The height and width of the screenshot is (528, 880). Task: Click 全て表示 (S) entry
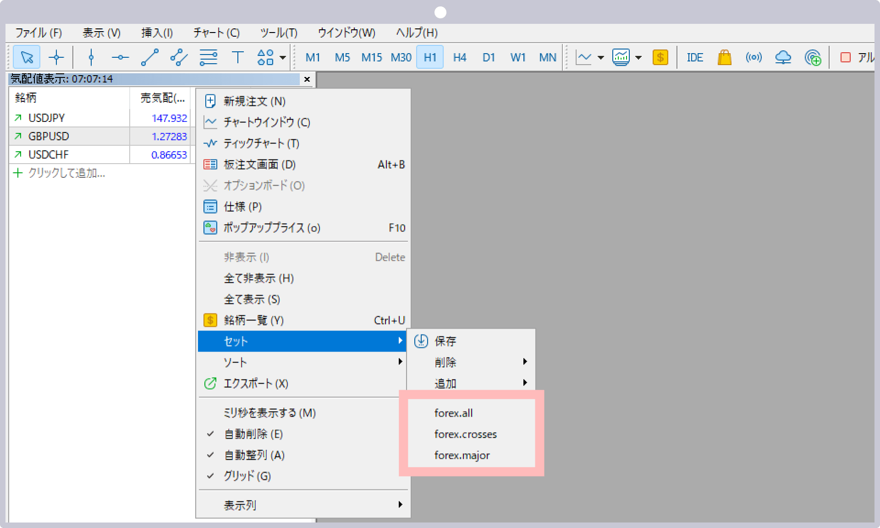303,299
